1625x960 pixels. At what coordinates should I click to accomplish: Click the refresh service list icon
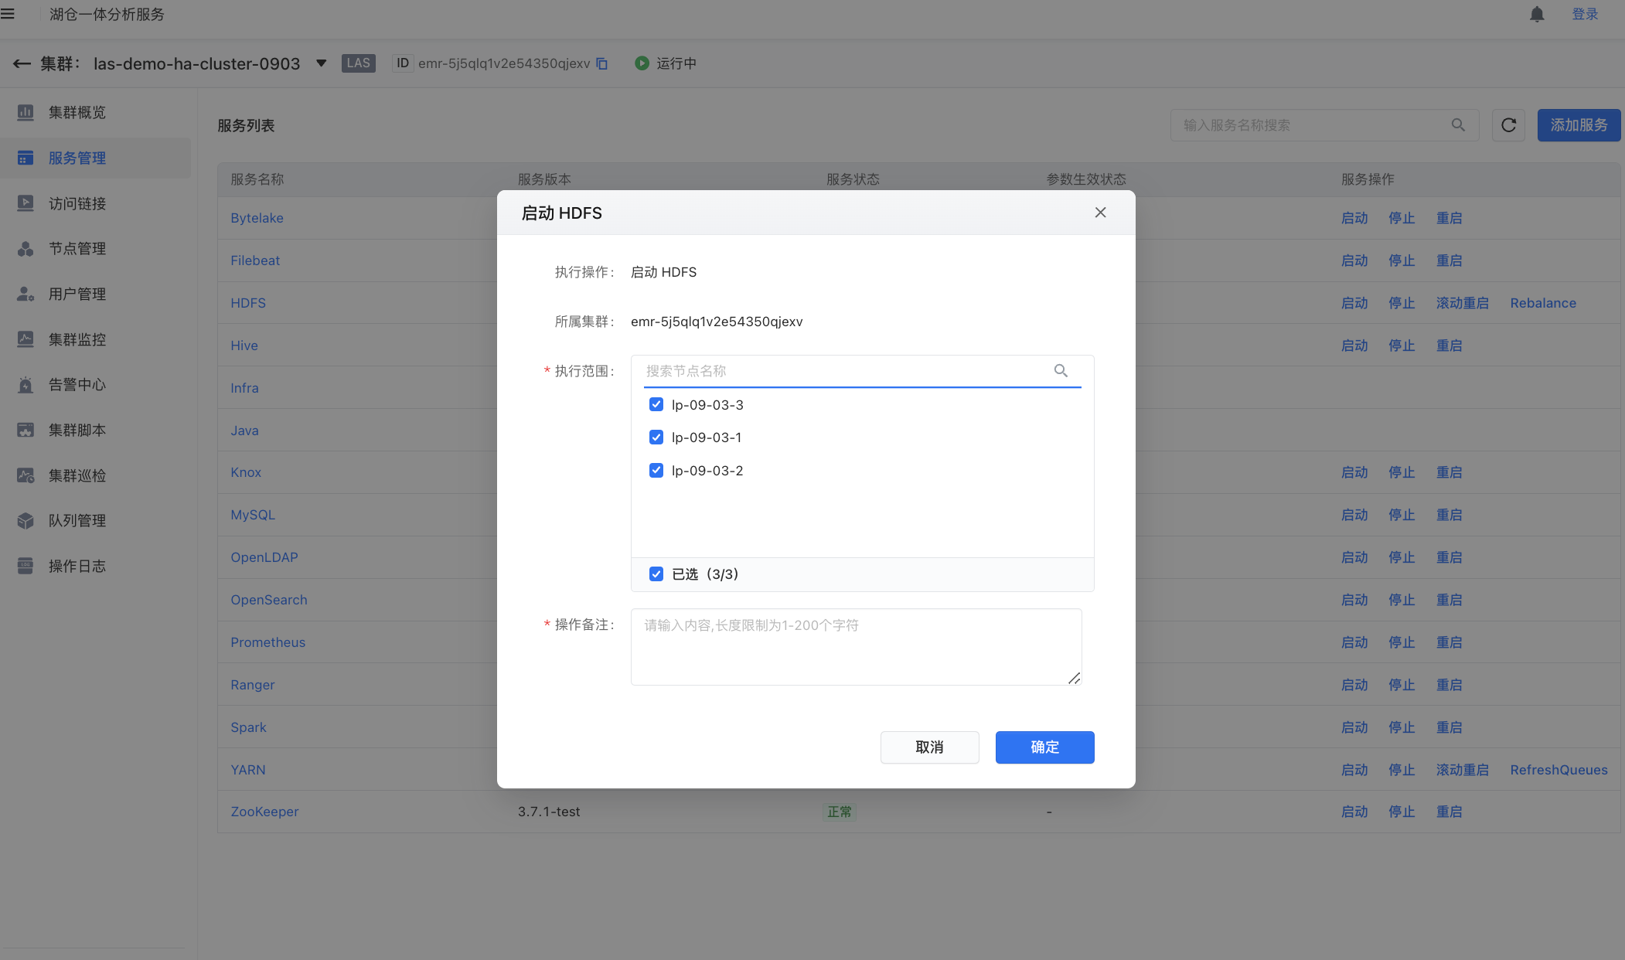click(x=1508, y=125)
